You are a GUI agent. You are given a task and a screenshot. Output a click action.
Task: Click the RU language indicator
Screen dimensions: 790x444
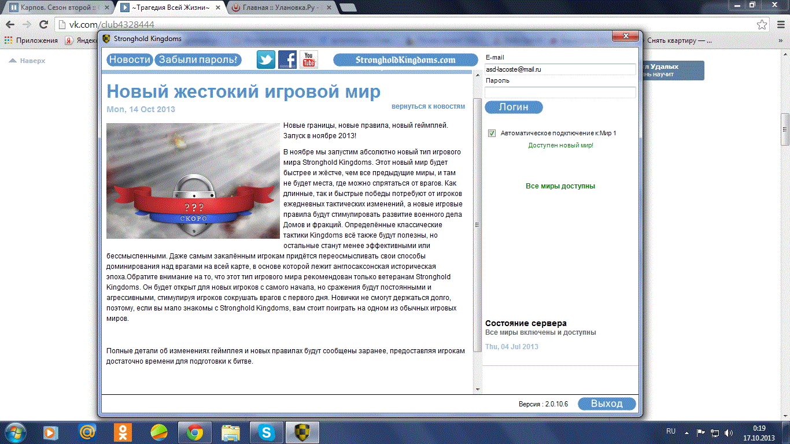tap(671, 431)
